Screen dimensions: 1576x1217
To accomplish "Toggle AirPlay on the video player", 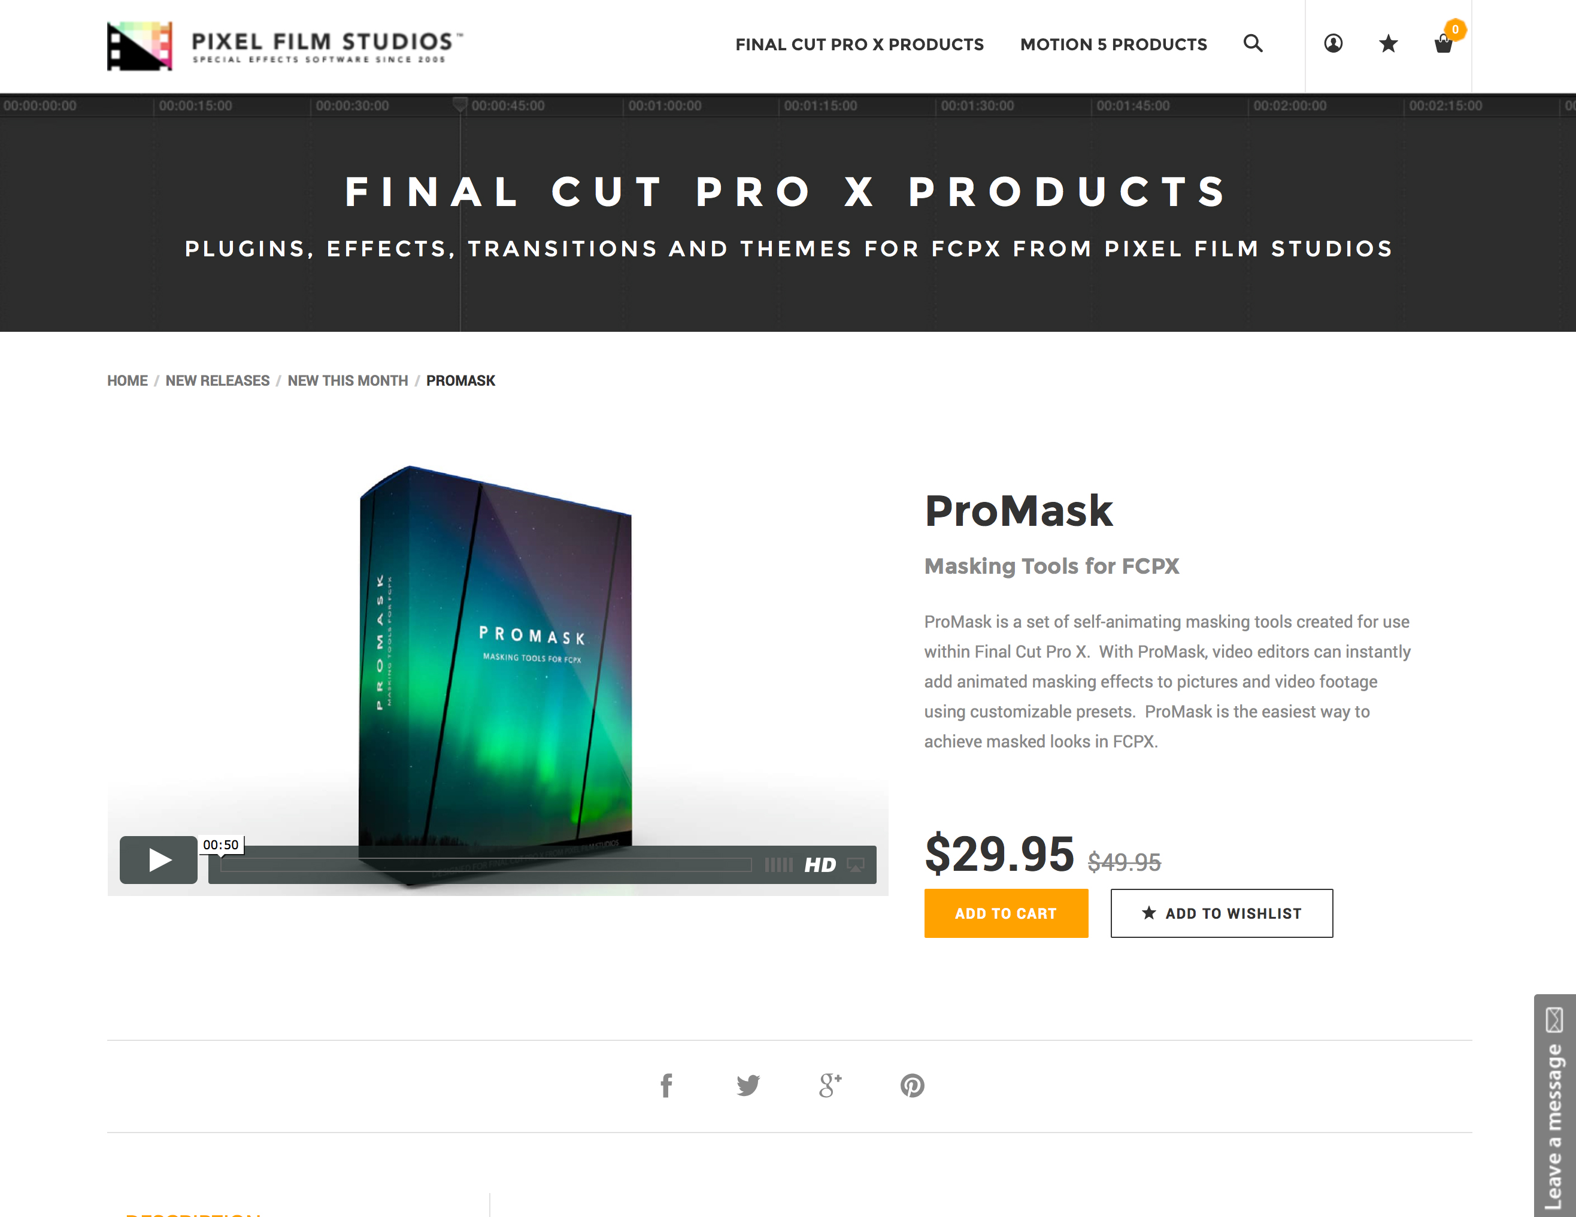I will (x=856, y=865).
